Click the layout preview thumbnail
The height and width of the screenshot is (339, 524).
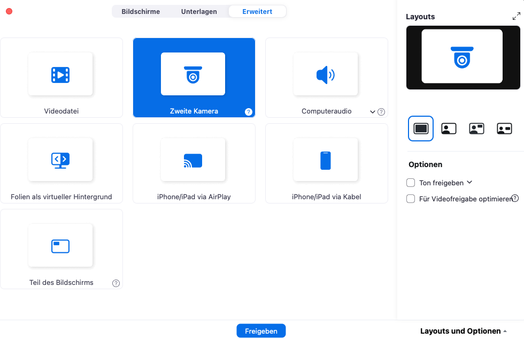463,57
